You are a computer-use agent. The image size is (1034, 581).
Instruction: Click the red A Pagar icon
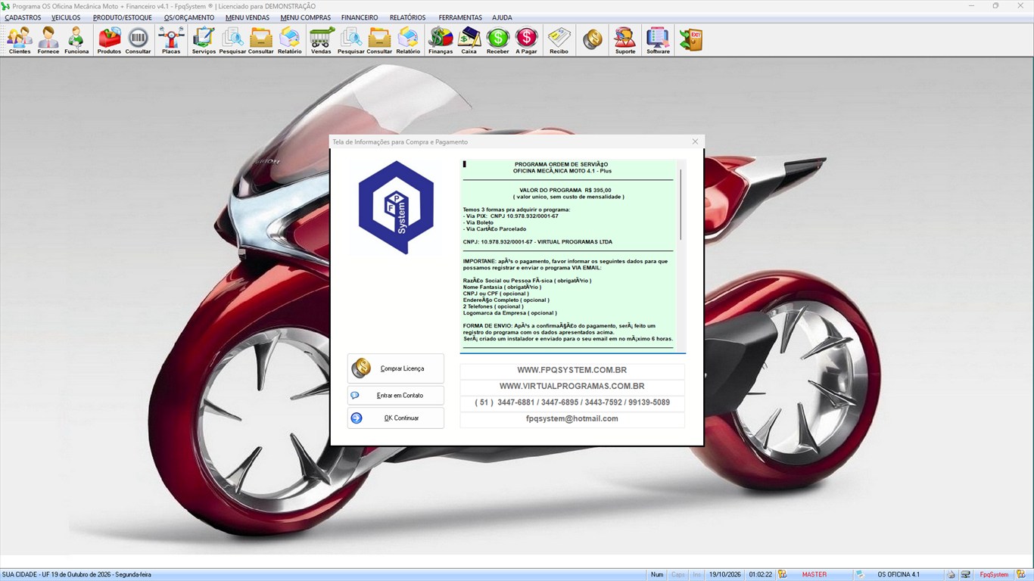[x=526, y=40]
